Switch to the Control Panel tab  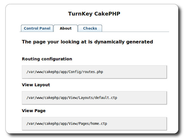pos(37,28)
